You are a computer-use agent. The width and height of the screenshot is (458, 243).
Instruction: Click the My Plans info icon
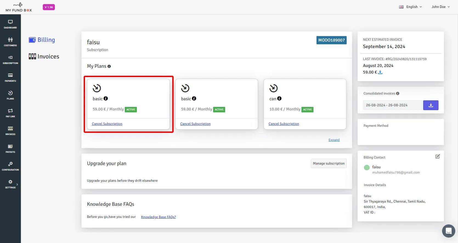(109, 66)
